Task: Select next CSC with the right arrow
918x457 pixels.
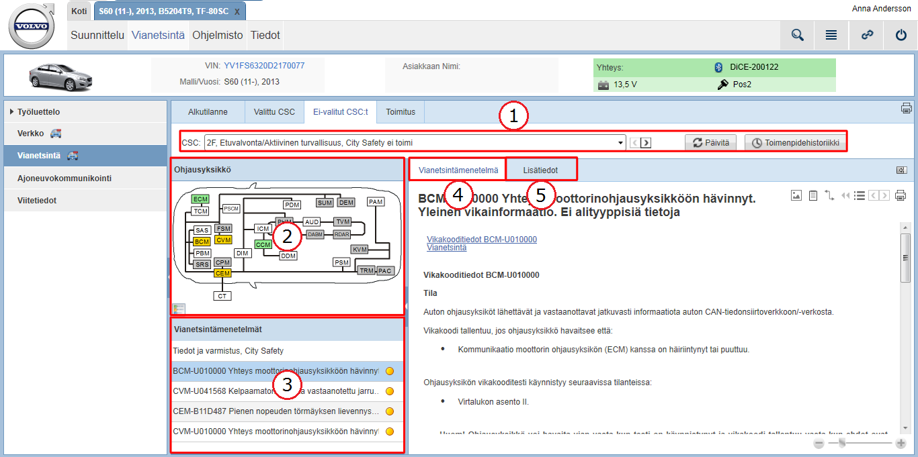Action: (646, 142)
